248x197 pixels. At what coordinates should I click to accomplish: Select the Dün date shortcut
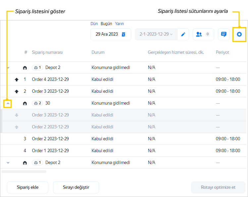coord(94,24)
